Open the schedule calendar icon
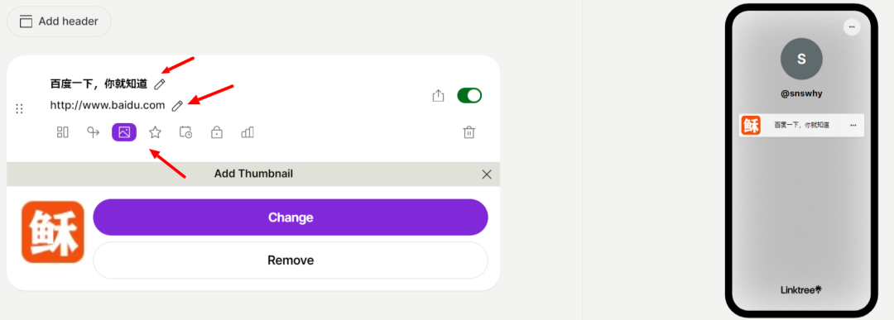Screen dimensions: 894x320 [186, 132]
